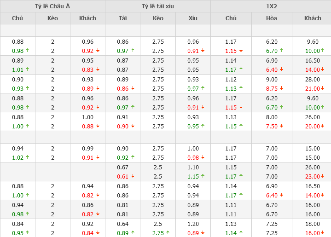331x237 pixels.
Task: Click the red down arrow next to 8.75
Action: [x=282, y=88]
